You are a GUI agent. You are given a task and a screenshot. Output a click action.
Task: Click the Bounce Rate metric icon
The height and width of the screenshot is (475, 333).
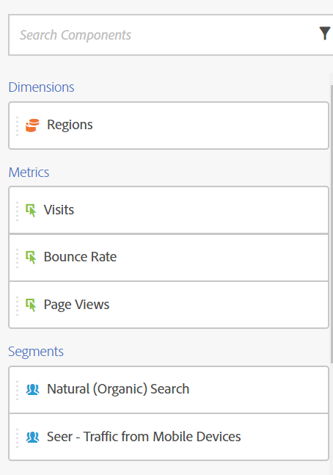pyautogui.click(x=31, y=257)
